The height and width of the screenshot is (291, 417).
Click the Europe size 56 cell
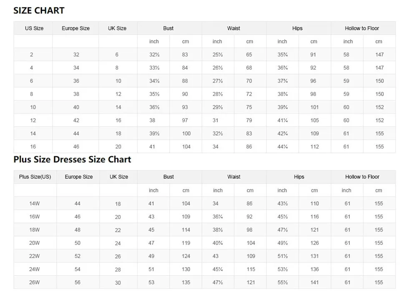coord(78,282)
